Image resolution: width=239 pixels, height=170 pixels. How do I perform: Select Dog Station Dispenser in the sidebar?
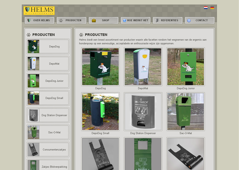(48, 115)
